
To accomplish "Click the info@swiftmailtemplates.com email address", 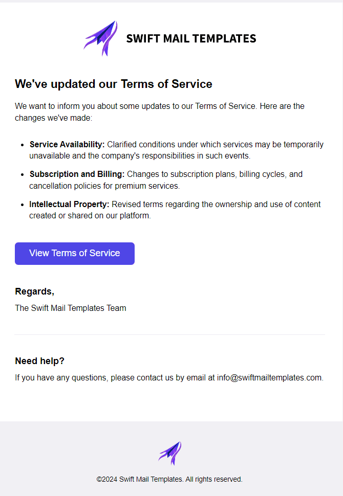I will point(269,377).
